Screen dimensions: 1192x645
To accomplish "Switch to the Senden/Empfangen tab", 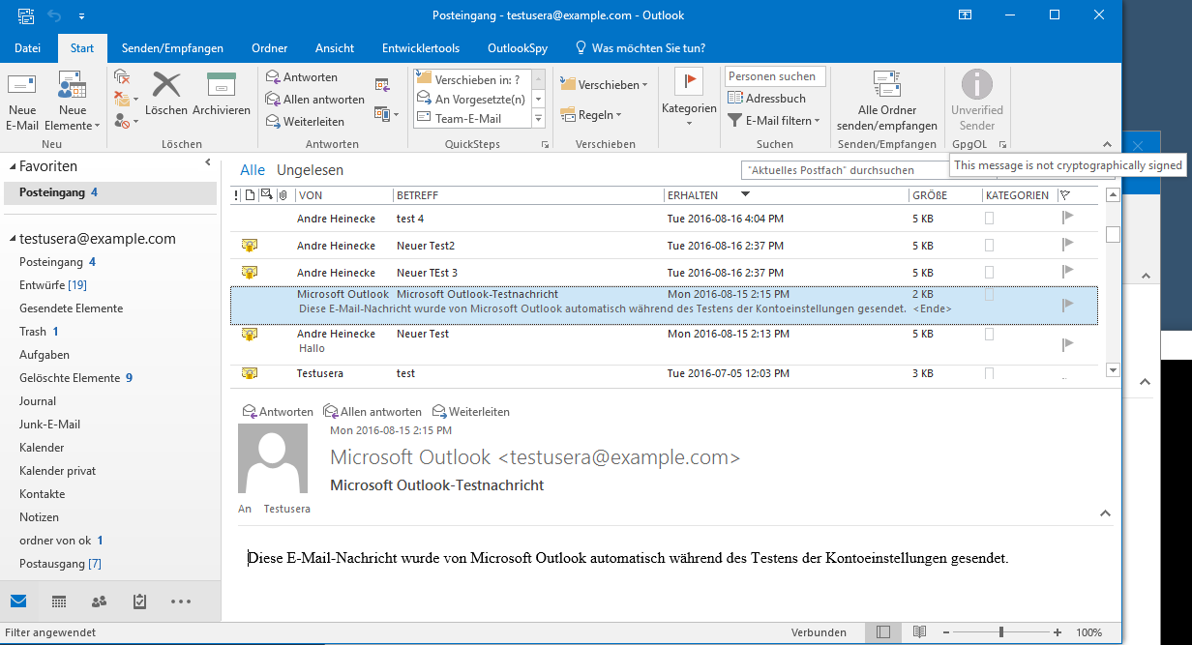I will click(172, 48).
